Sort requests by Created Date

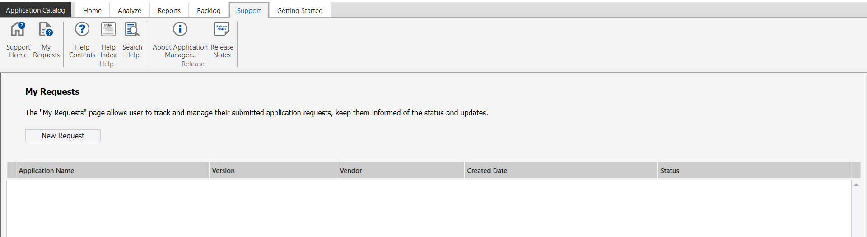[x=487, y=171]
